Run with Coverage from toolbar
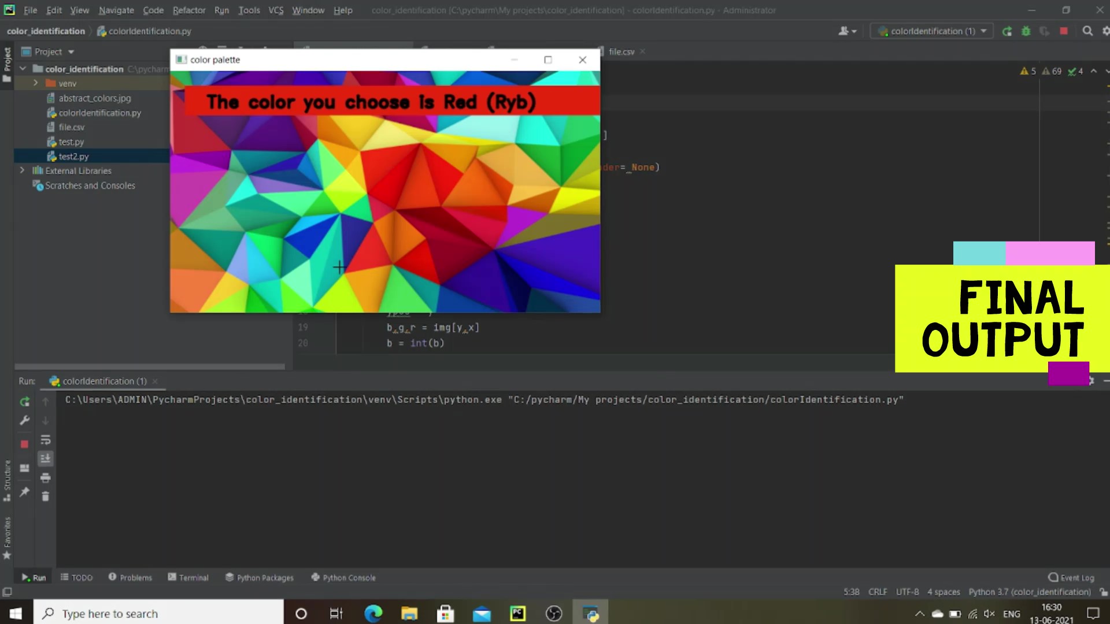 (1045, 31)
